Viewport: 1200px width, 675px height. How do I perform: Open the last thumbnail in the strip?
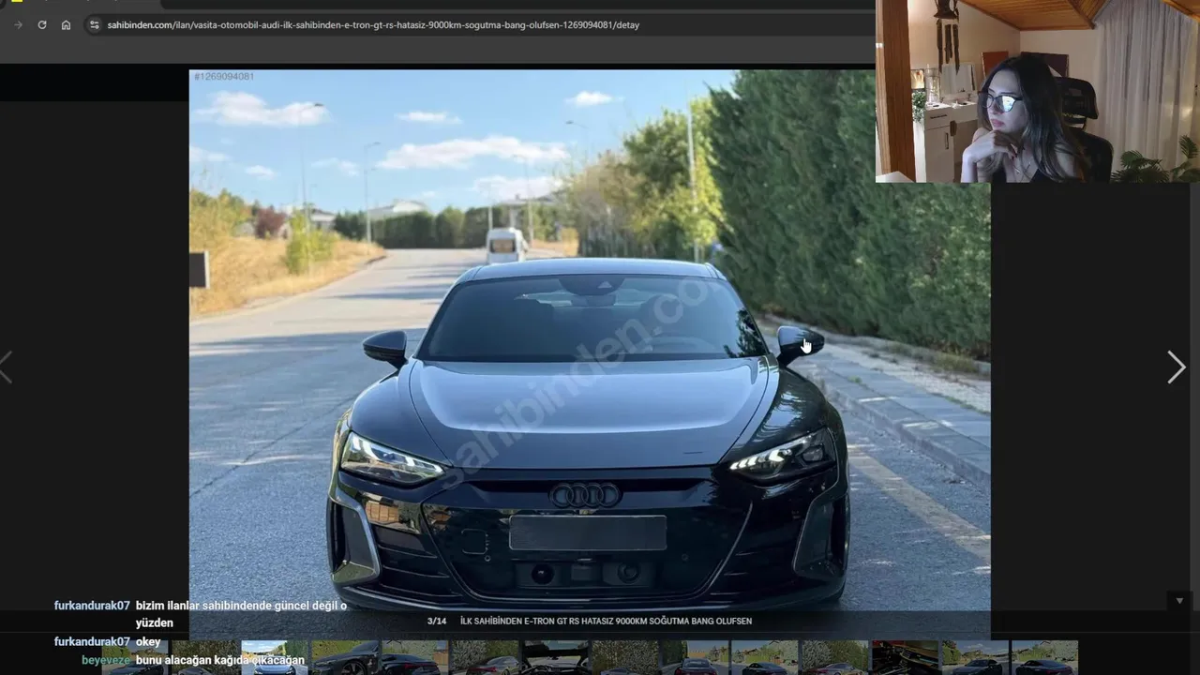(x=1044, y=658)
